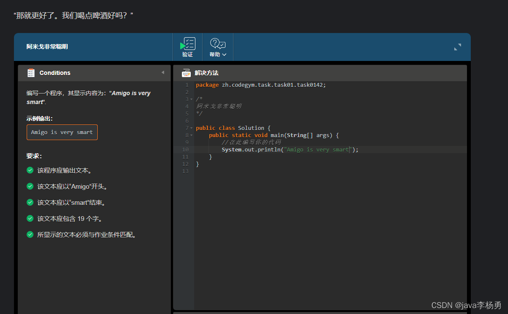Click the green check for 19 个字 requirement

[x=30, y=218]
